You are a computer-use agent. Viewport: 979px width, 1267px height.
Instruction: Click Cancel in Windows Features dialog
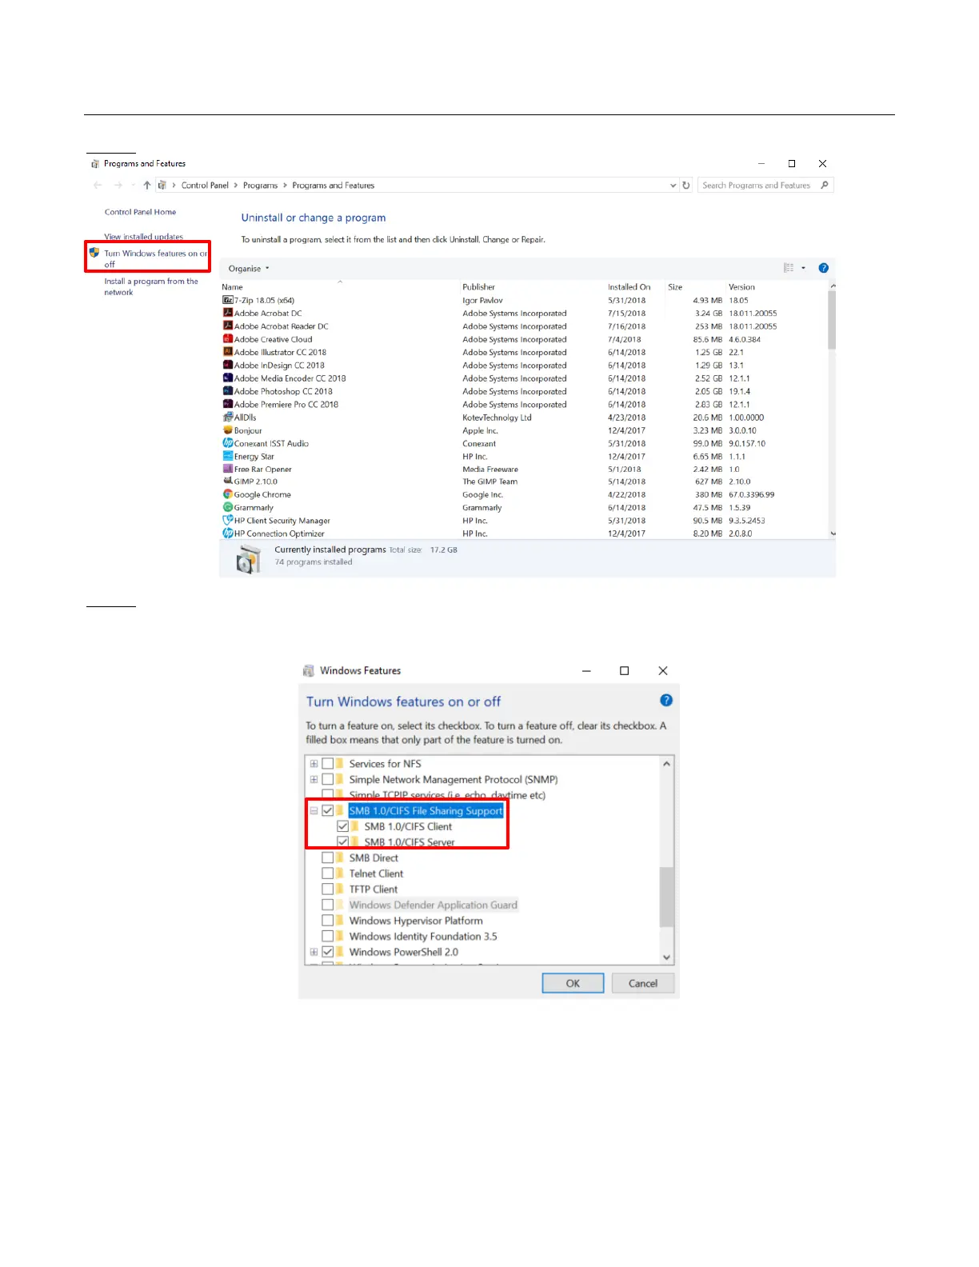[x=643, y=983]
